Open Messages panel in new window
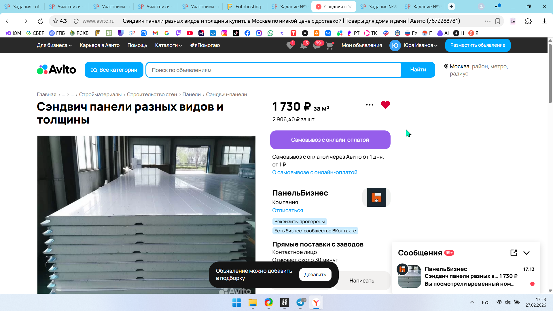Screen dimensions: 553x311 pos(514,253)
